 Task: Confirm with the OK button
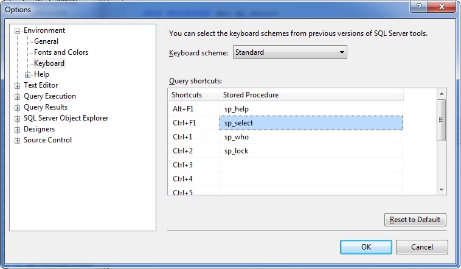click(x=366, y=247)
